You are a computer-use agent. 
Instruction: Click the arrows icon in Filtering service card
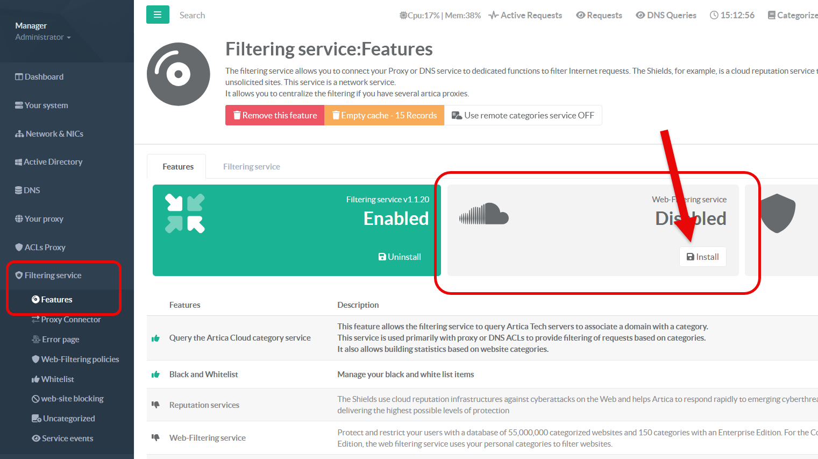click(x=184, y=213)
